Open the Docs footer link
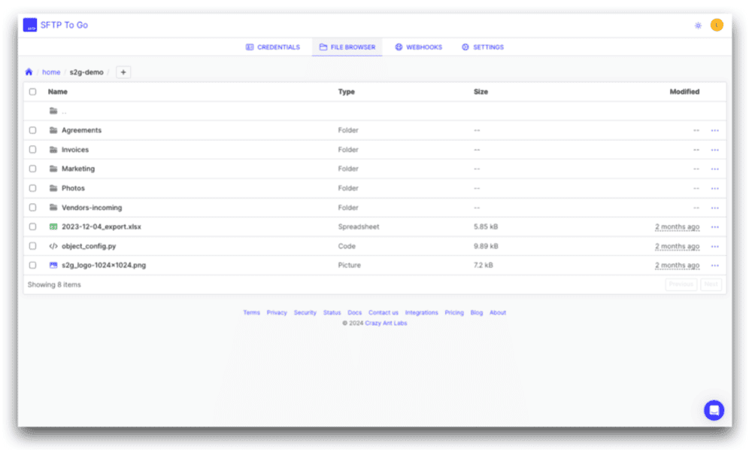This screenshot has height=450, width=752. [x=354, y=312]
